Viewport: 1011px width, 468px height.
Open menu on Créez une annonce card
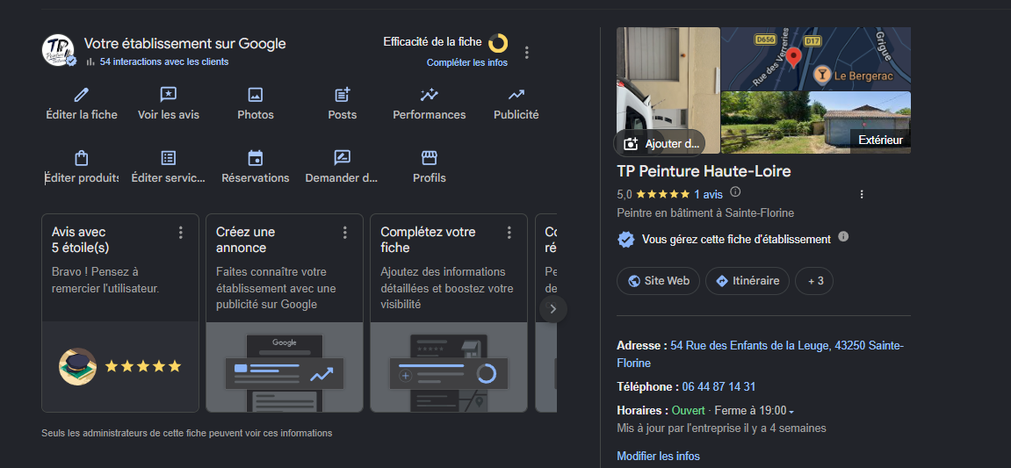[345, 232]
